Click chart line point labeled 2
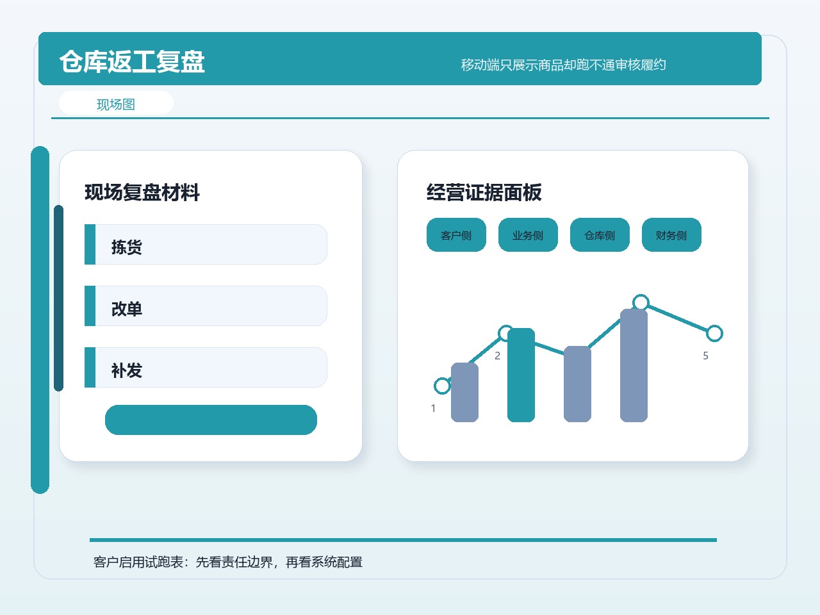The width and height of the screenshot is (820, 615). point(506,333)
